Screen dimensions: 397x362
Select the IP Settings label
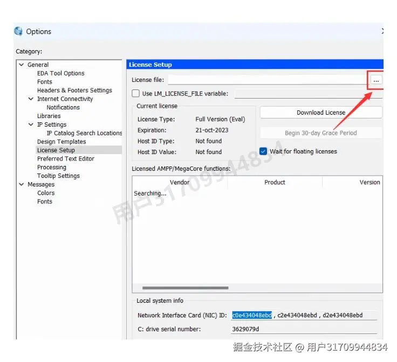tap(52, 124)
